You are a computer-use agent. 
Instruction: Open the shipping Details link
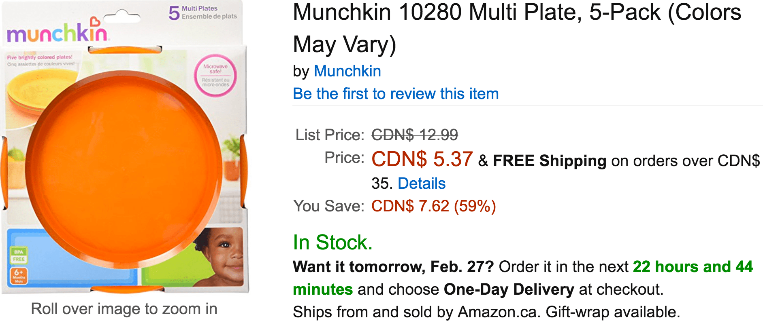click(x=422, y=184)
